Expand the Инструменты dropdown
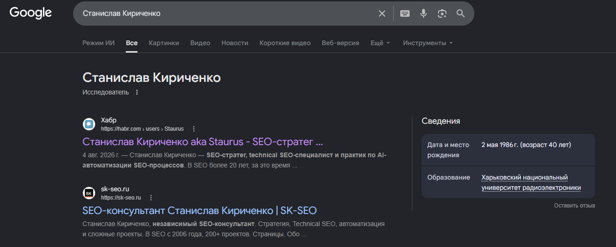The image size is (616, 247). [x=428, y=43]
